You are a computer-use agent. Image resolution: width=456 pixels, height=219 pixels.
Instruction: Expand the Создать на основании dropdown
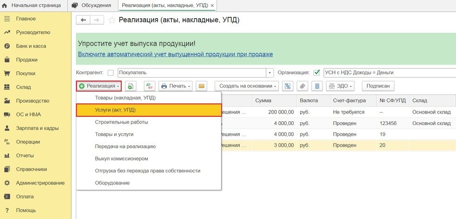pyautogui.click(x=247, y=86)
